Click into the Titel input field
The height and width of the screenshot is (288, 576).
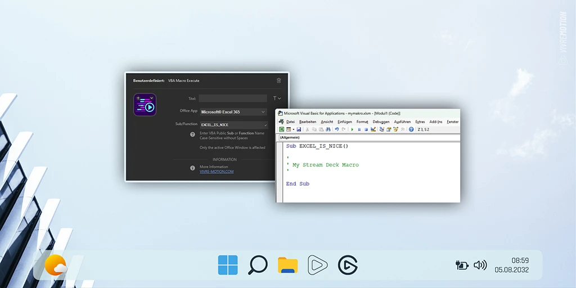coord(233,98)
